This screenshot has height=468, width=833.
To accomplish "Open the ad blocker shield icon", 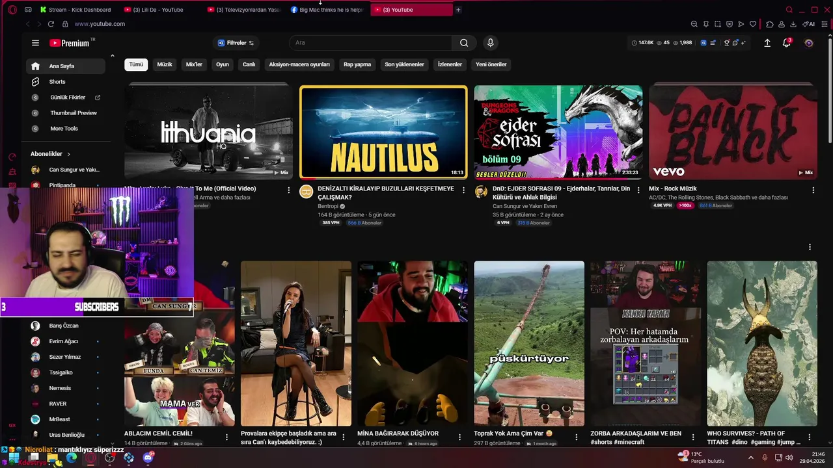I will [x=730, y=24].
